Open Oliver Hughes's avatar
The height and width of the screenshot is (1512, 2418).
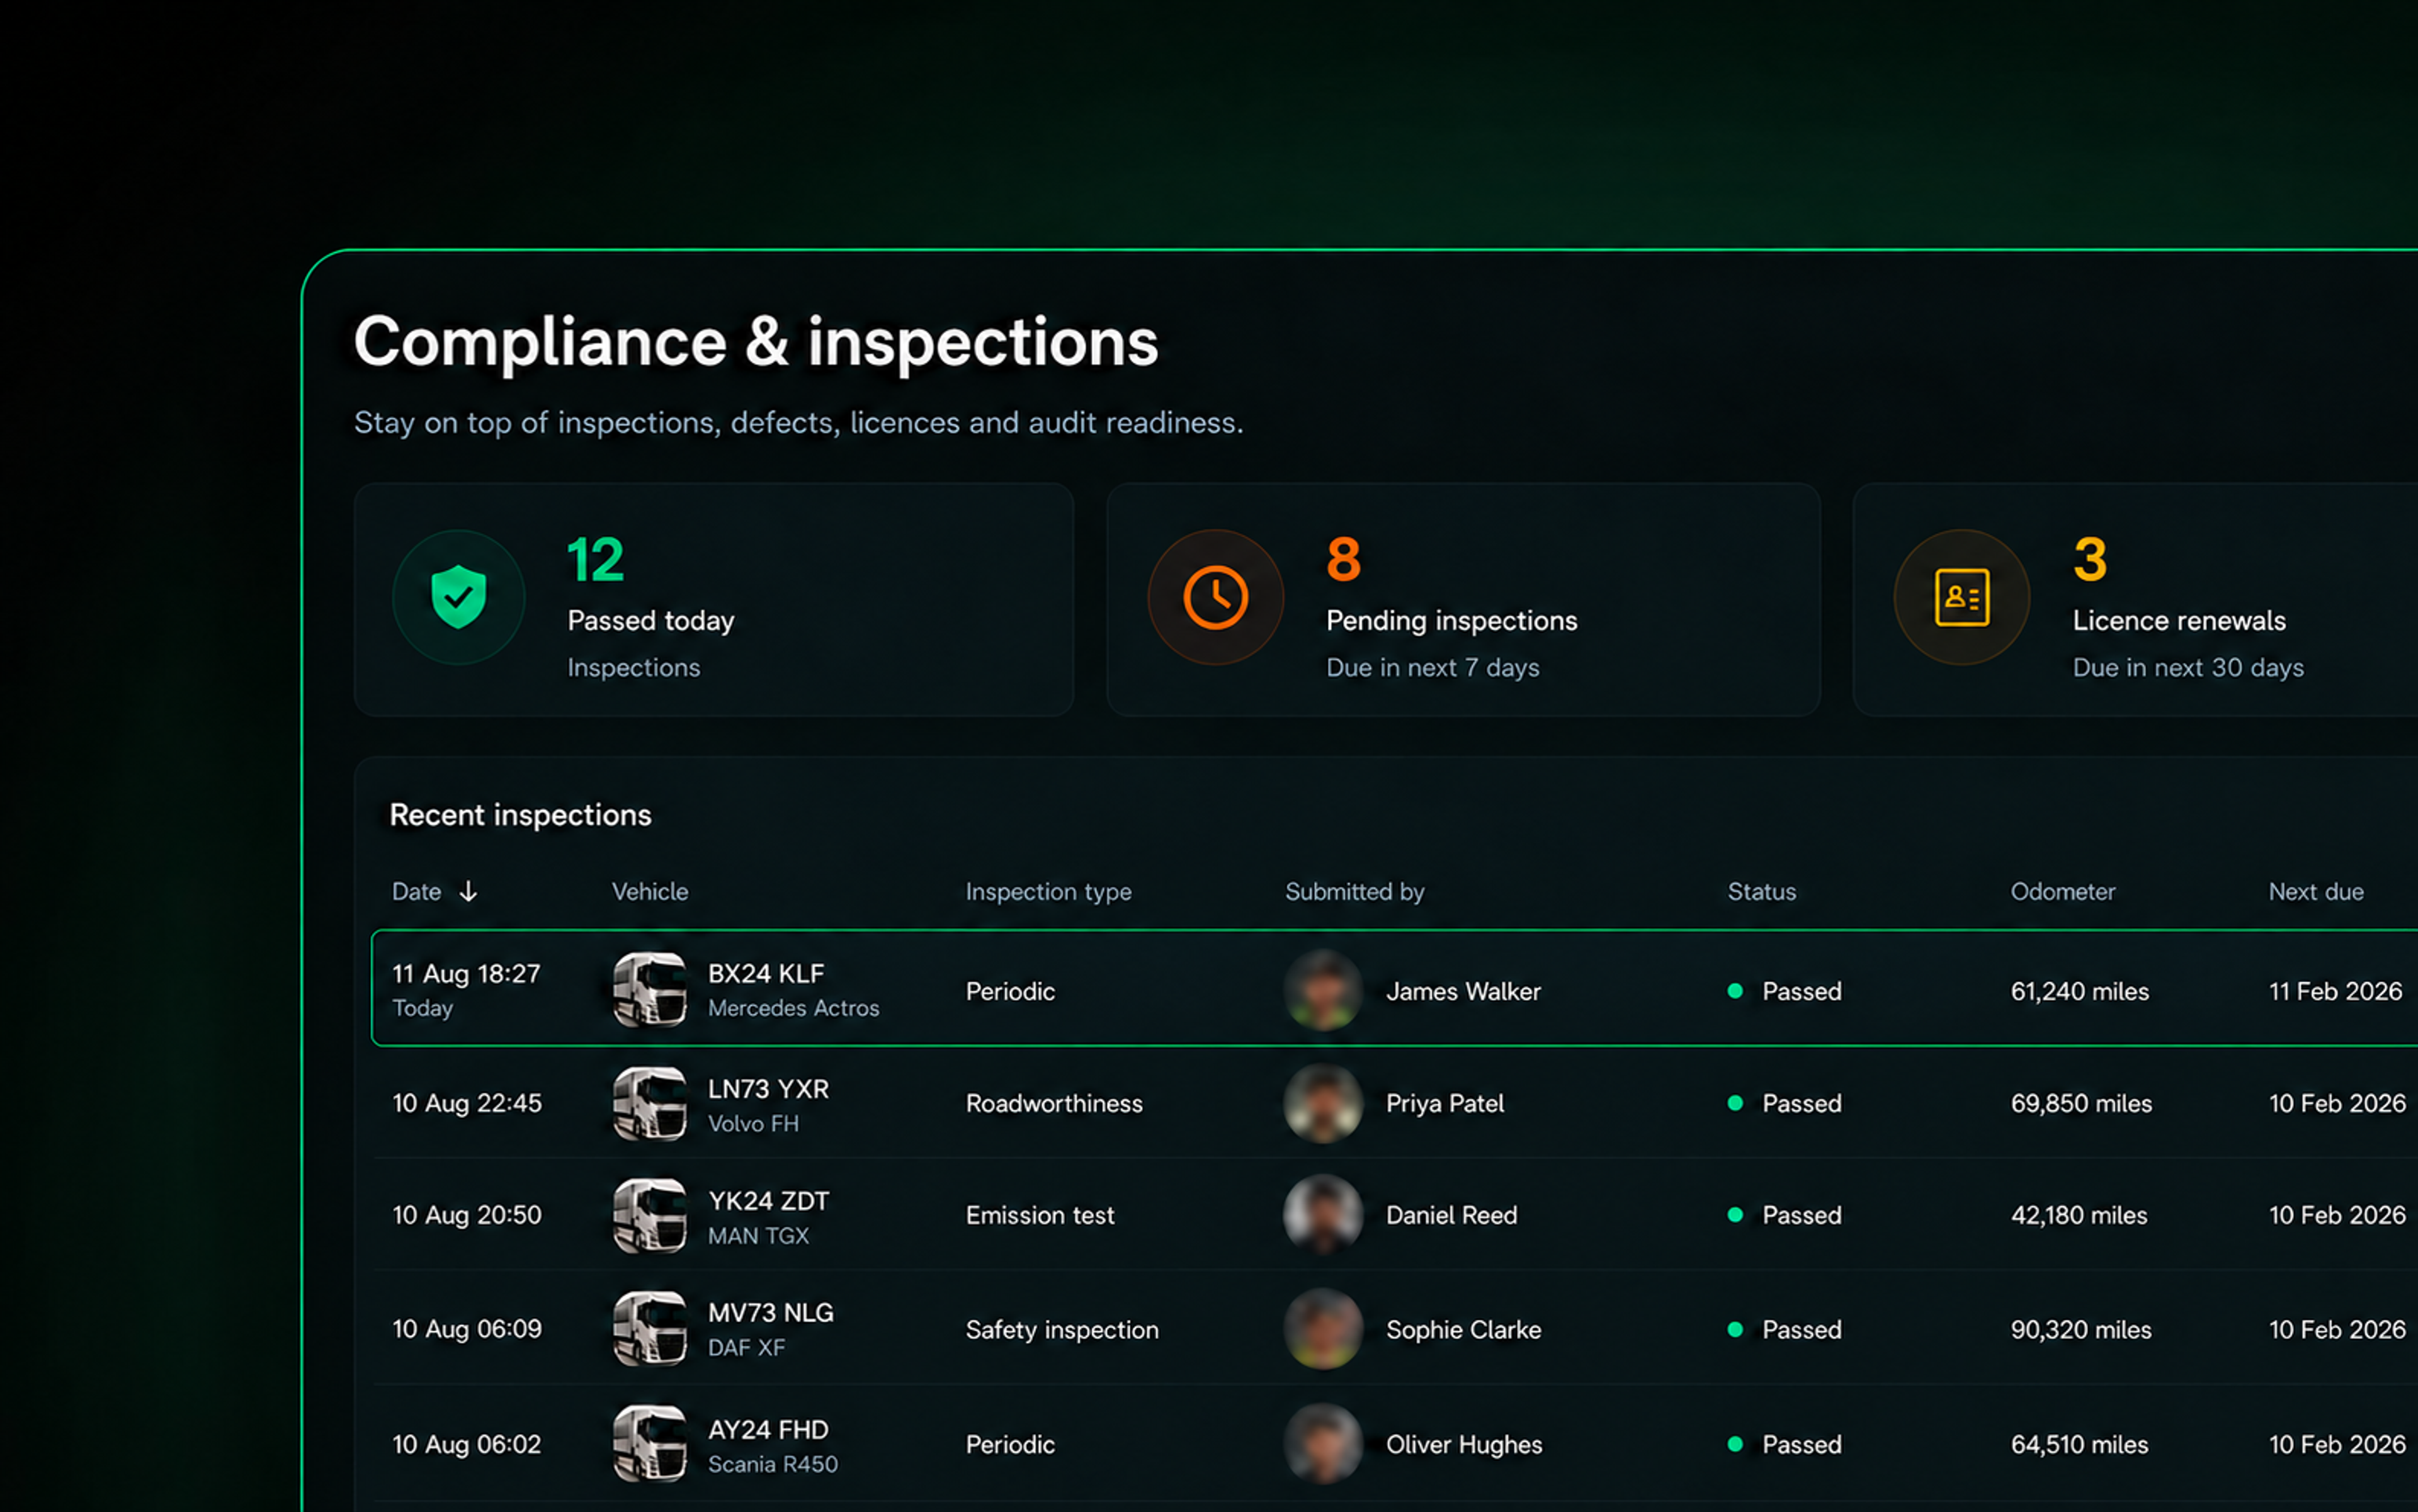[1322, 1444]
